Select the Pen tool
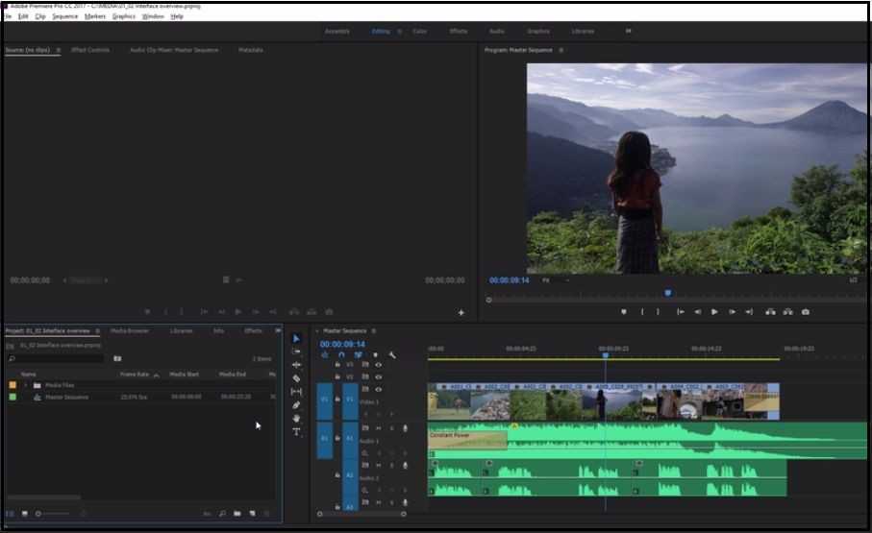The width and height of the screenshot is (872, 533). tap(296, 405)
